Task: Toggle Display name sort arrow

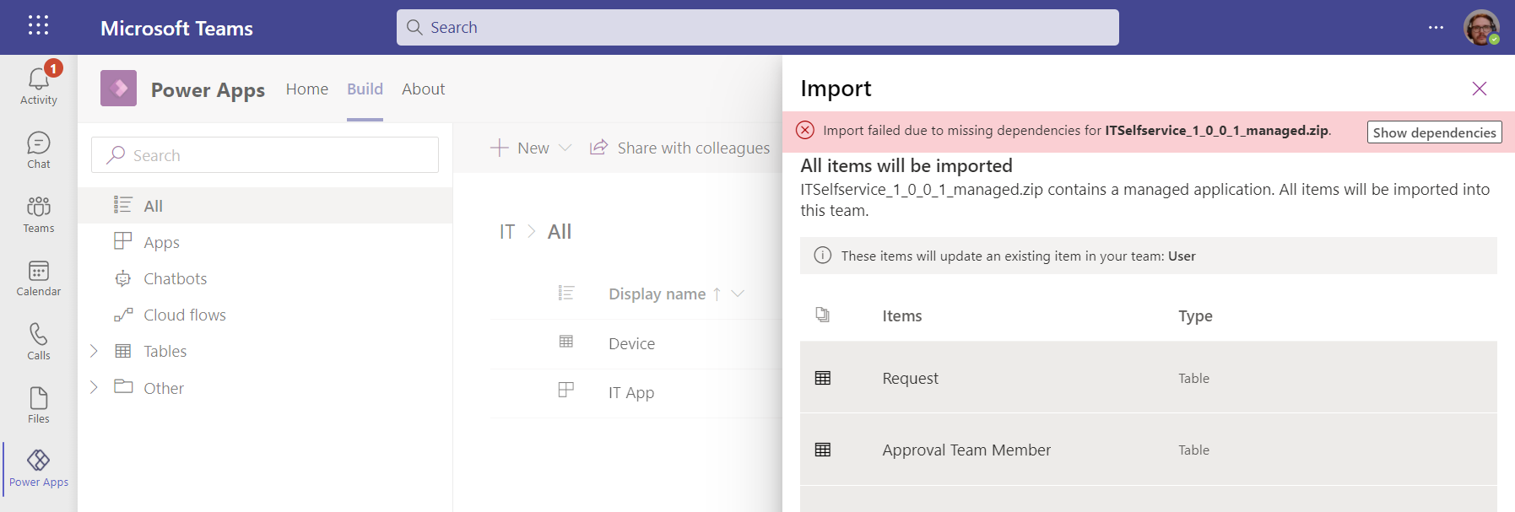Action: 717,294
